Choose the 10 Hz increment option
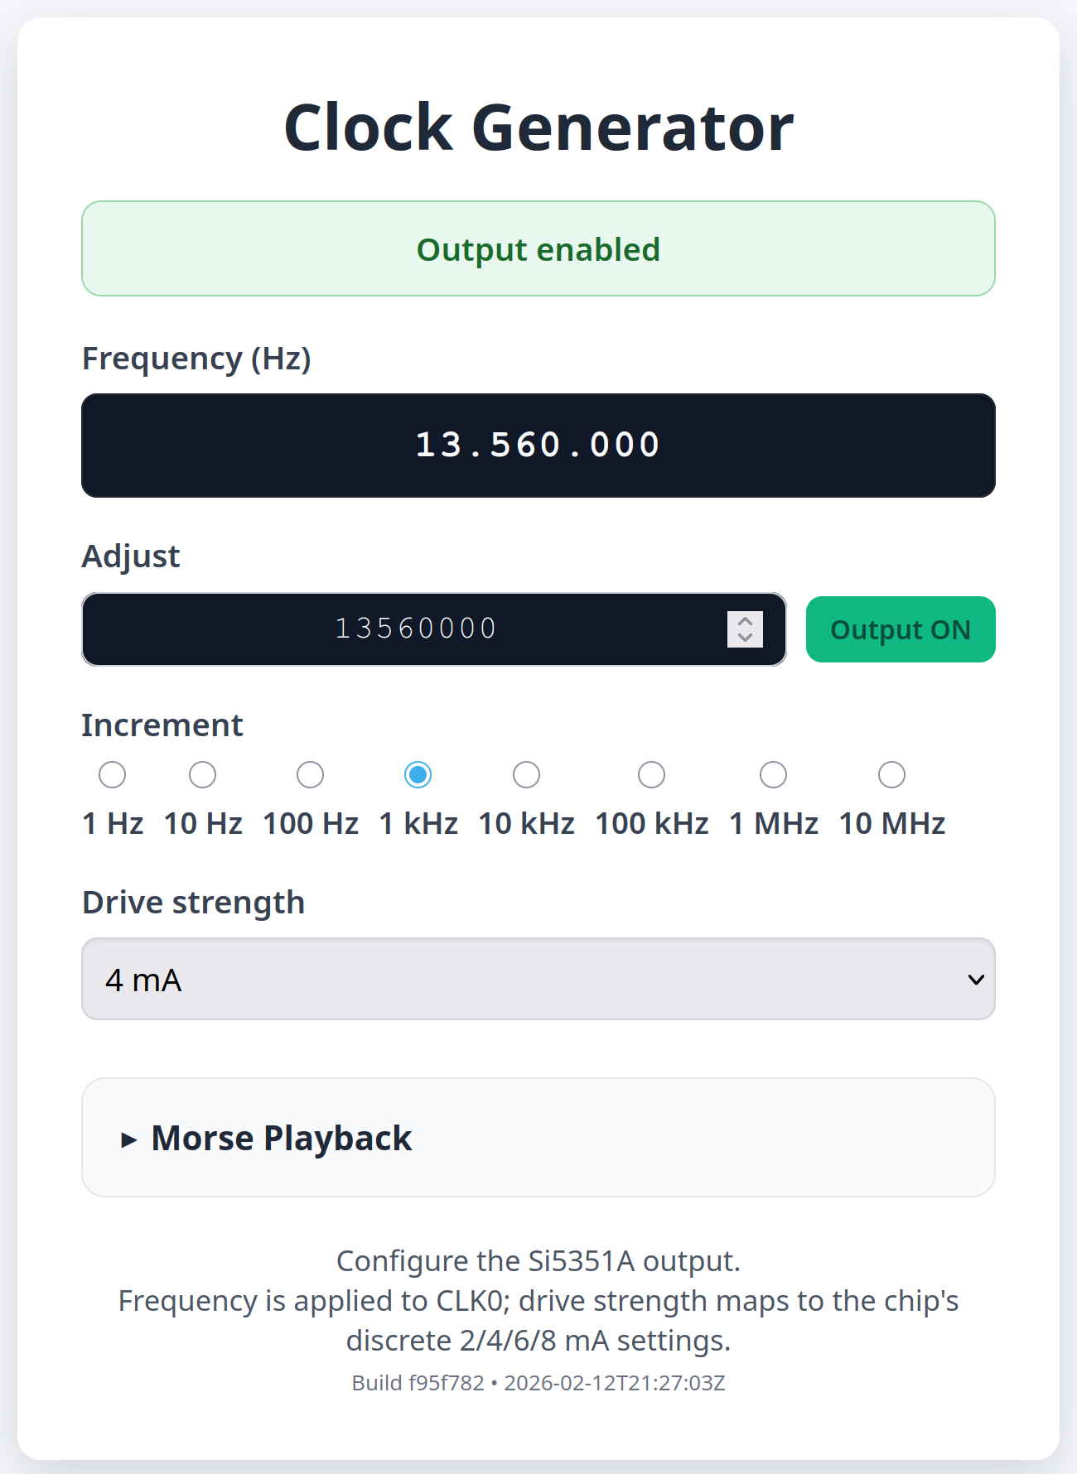1077x1474 pixels. coord(203,775)
